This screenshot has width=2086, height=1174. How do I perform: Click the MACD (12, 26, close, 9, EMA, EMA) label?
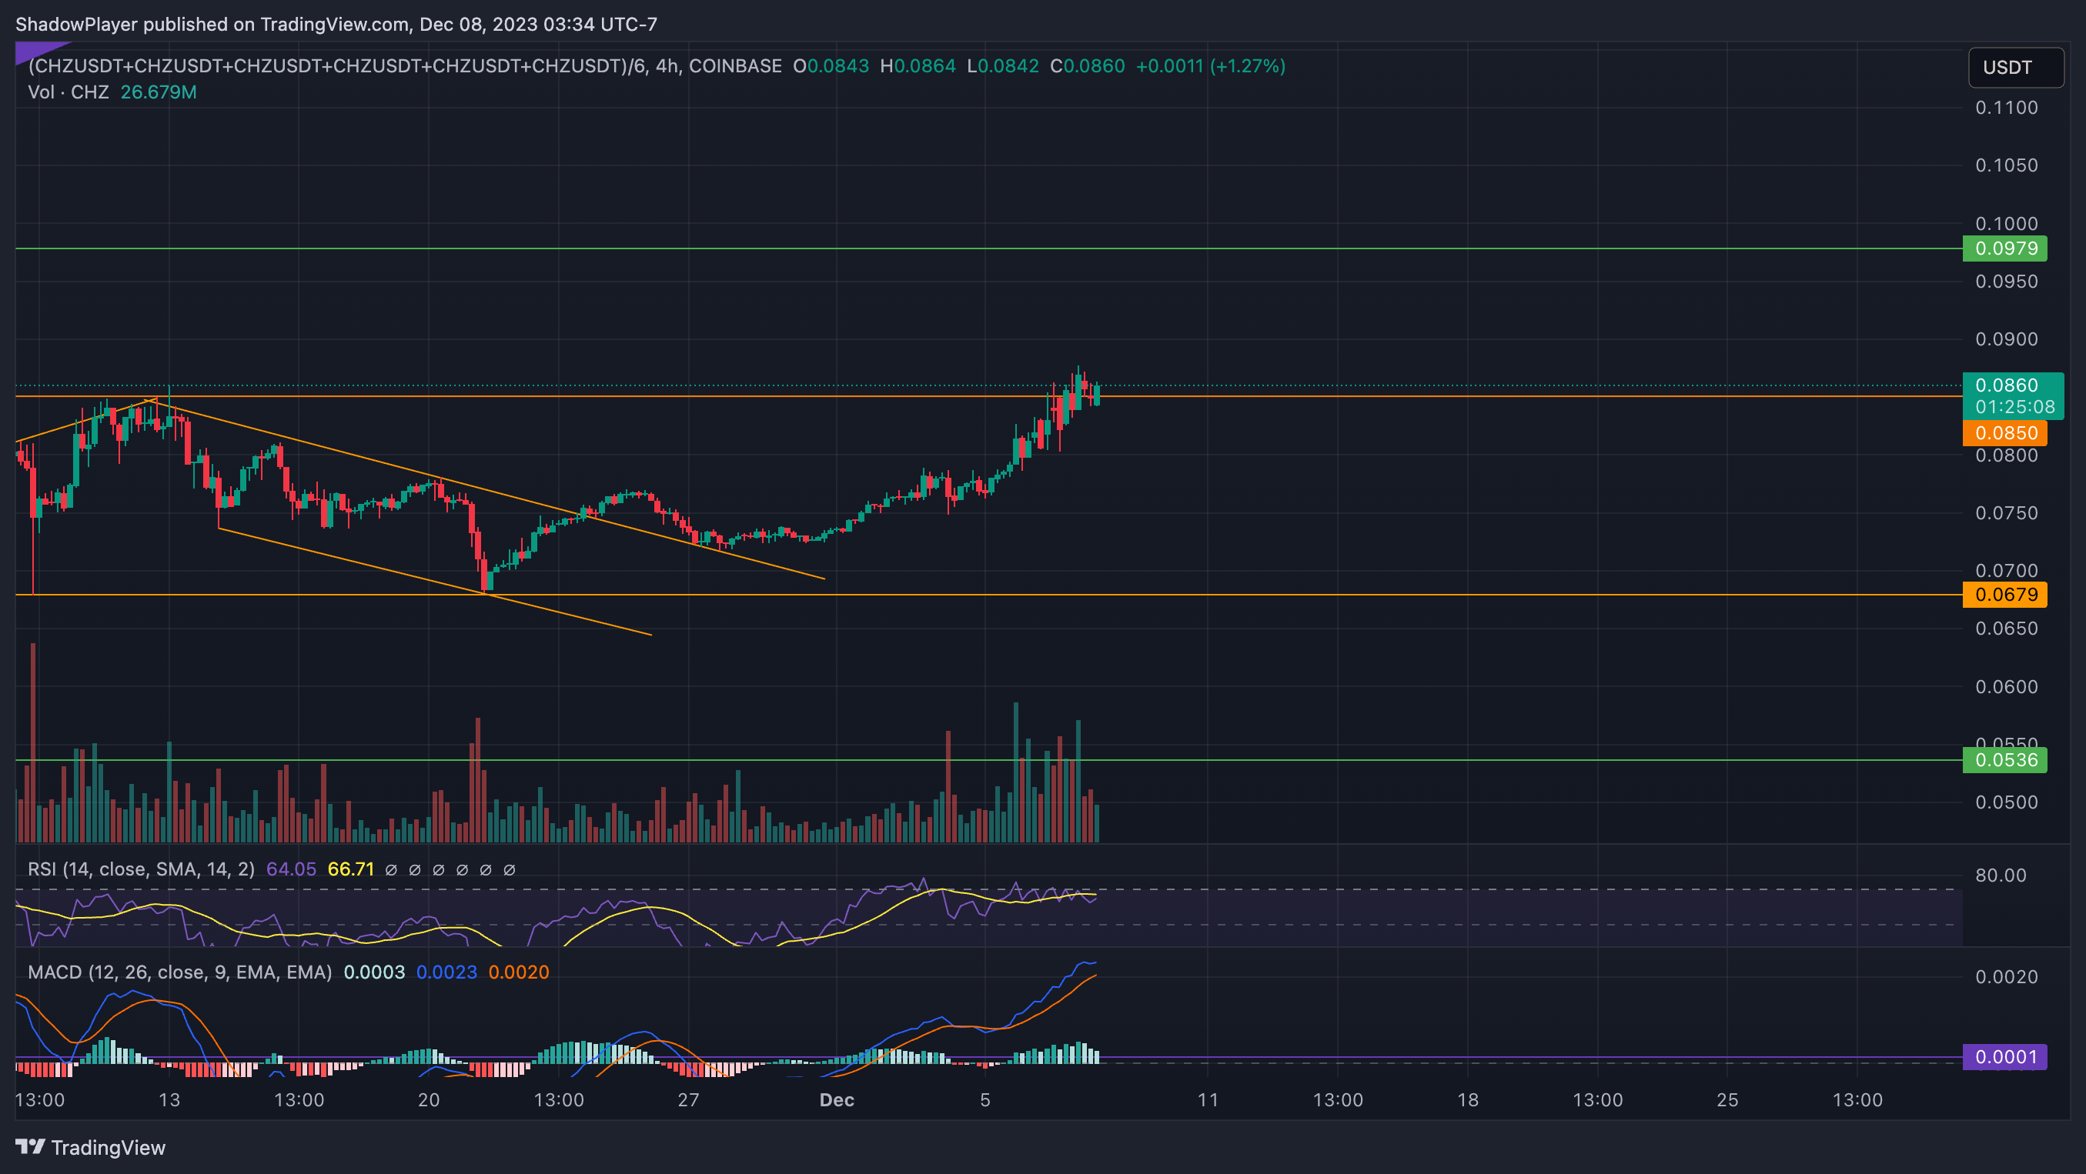[x=180, y=972]
